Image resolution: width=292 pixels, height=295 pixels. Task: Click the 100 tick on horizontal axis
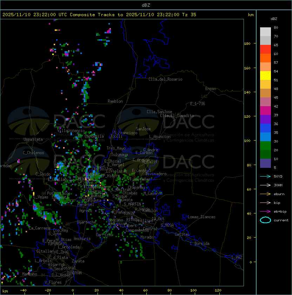[194, 290]
